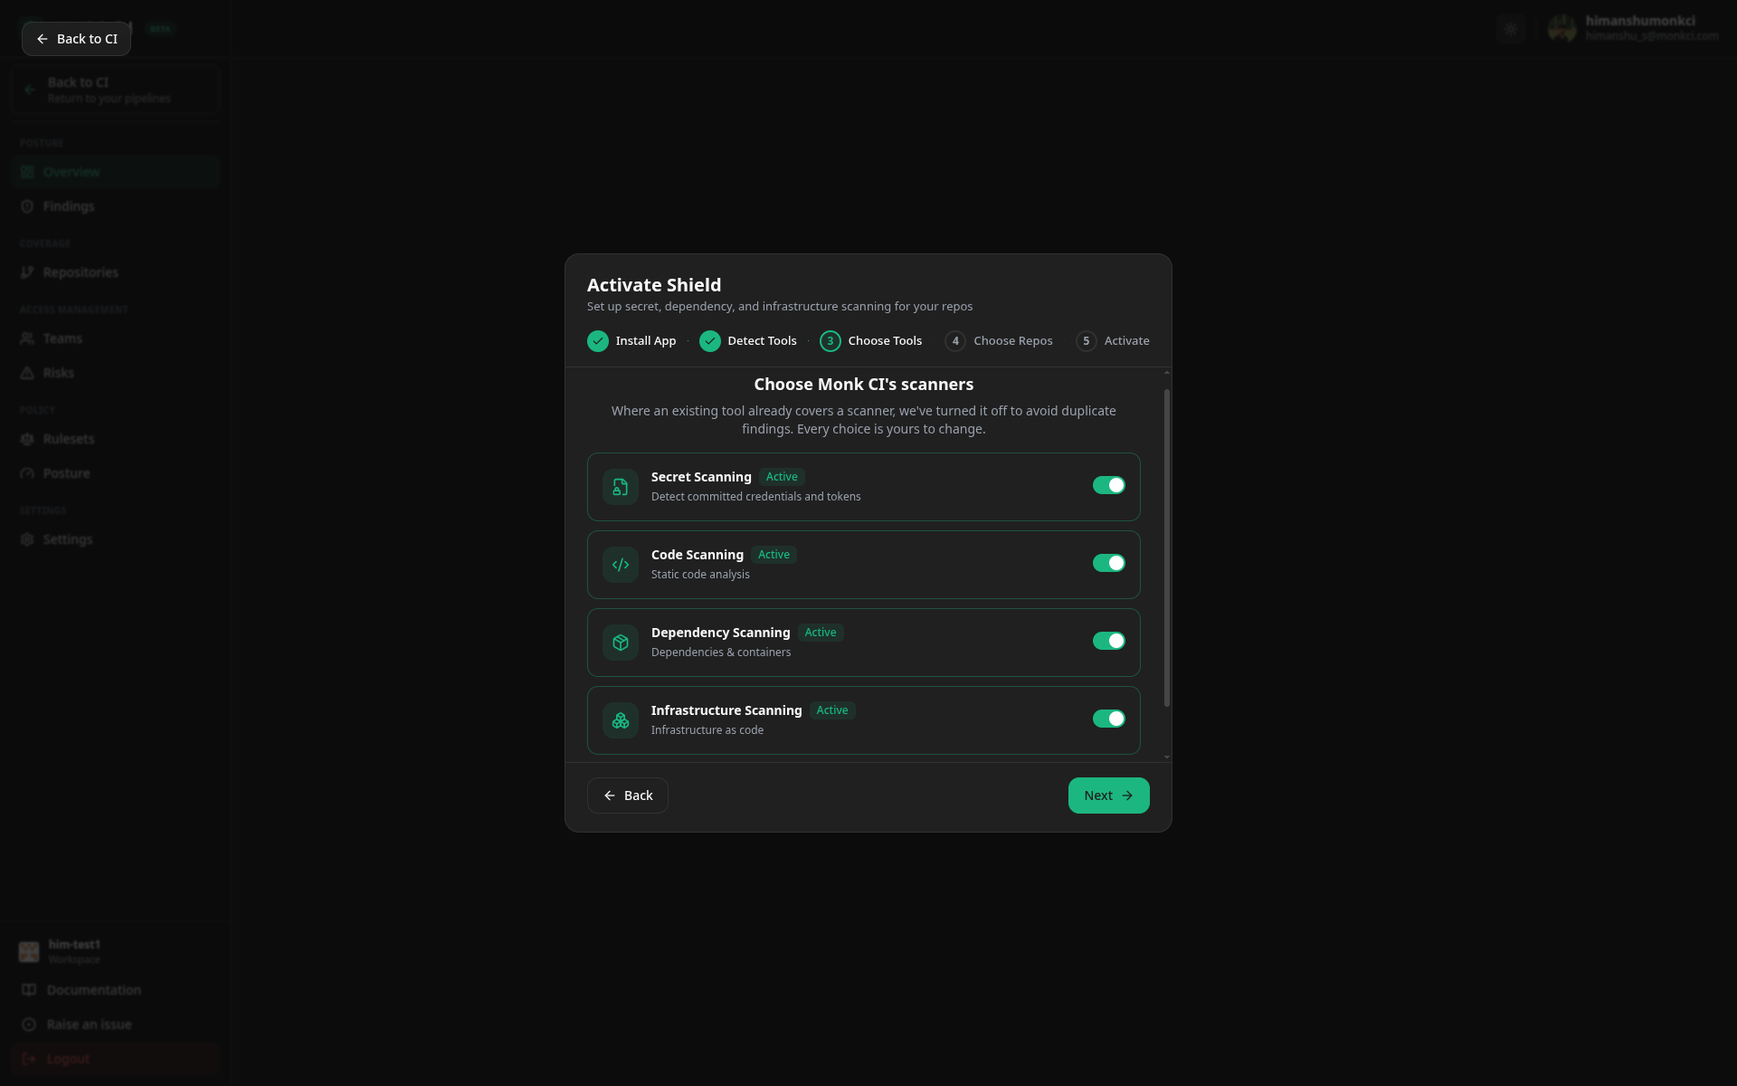The height and width of the screenshot is (1086, 1737).
Task: Disable the Infrastructure Scanning switch
Action: tap(1108, 719)
